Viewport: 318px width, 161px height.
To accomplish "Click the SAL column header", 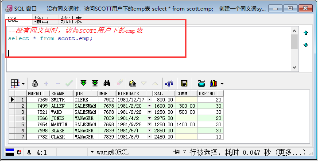I will pyautogui.click(x=164, y=94).
